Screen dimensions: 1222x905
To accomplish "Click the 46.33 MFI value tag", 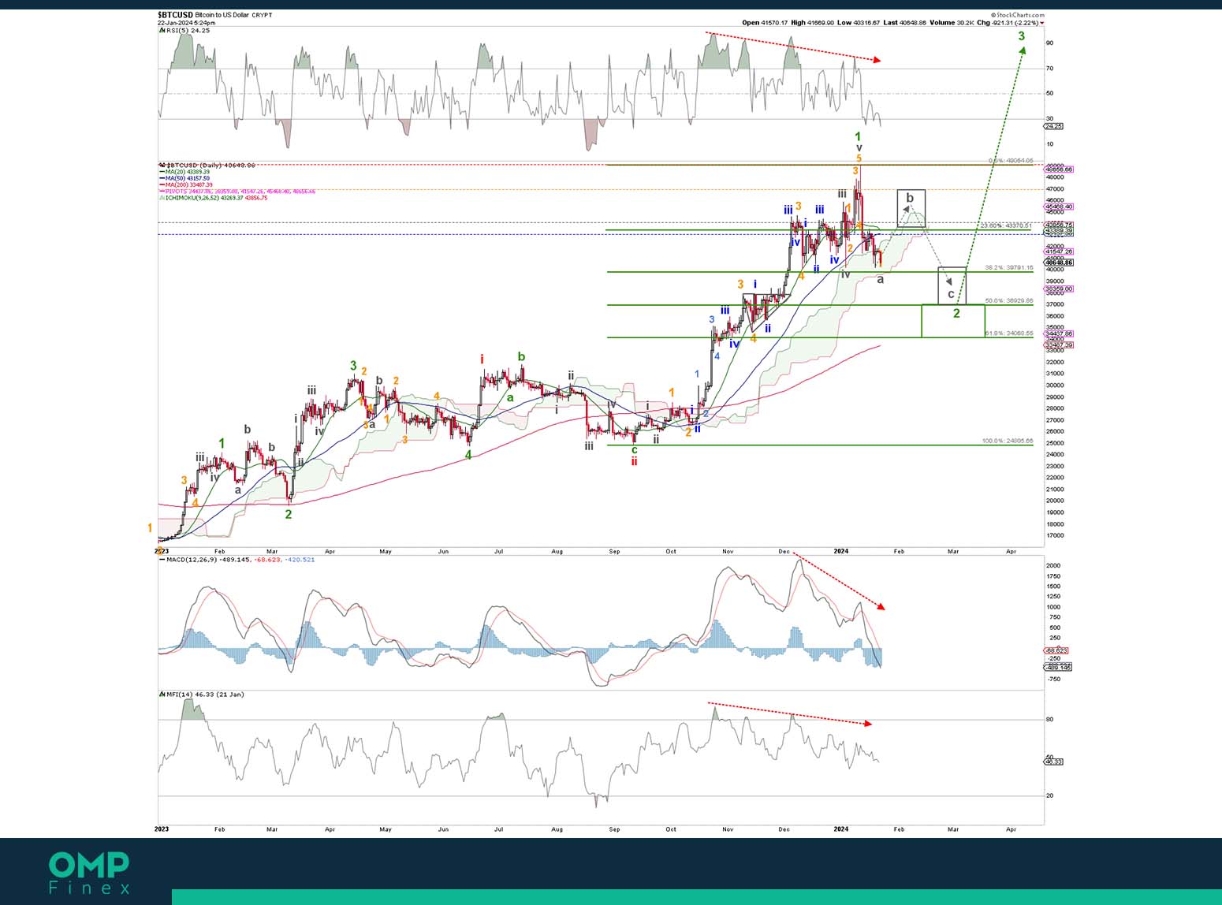I will [x=1053, y=762].
